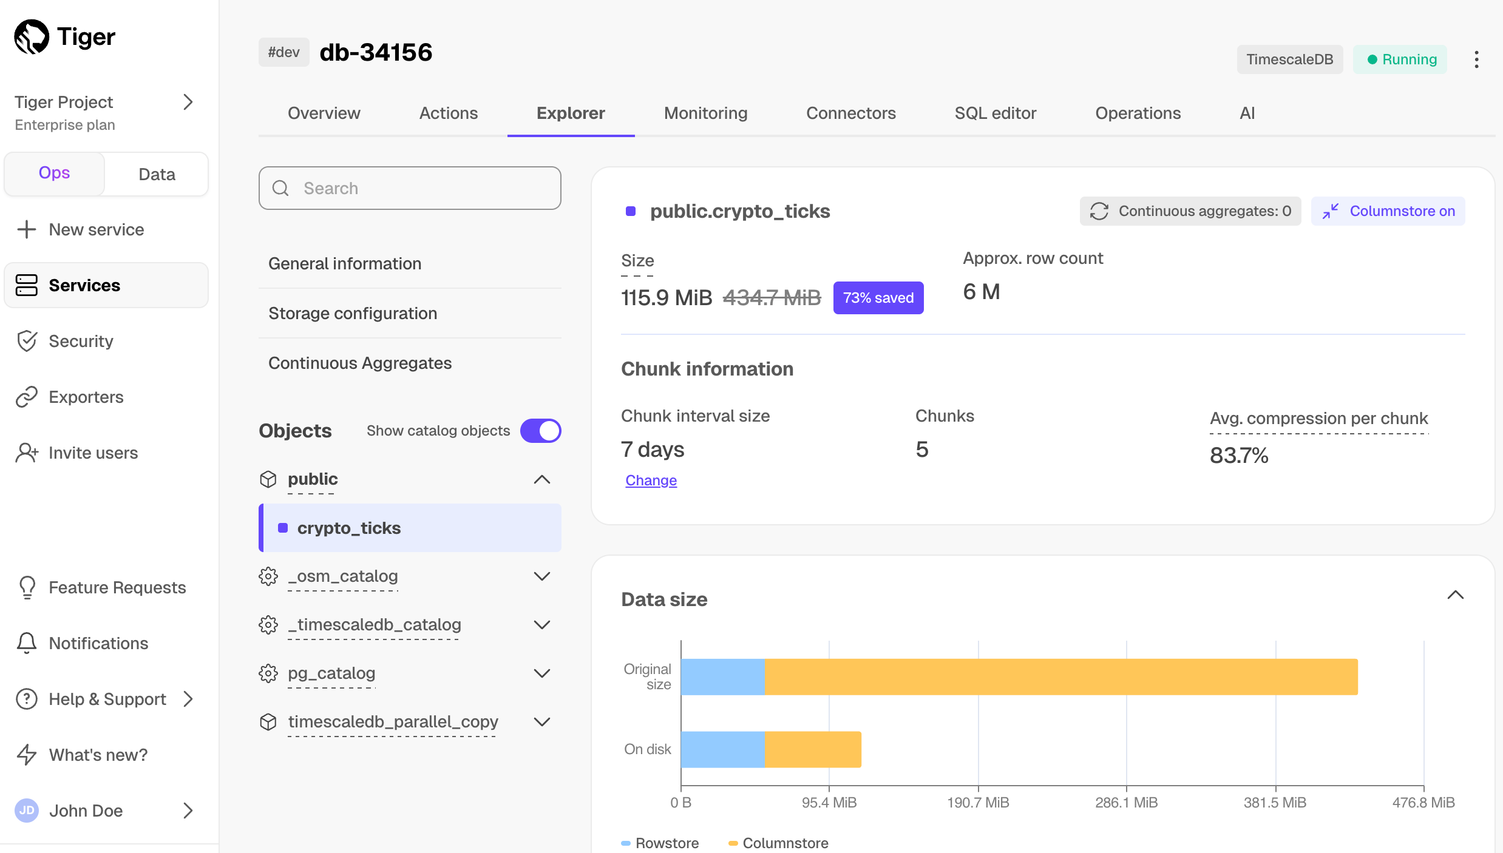Click the Security shield icon
Viewport: 1503px width, 853px height.
[x=27, y=341]
